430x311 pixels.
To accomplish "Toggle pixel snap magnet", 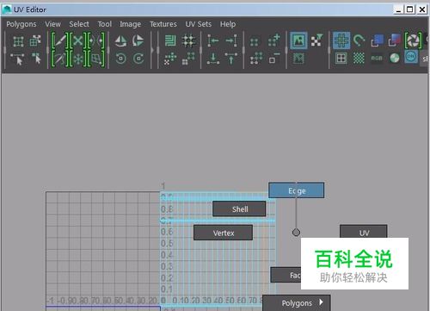I will coord(359,40).
